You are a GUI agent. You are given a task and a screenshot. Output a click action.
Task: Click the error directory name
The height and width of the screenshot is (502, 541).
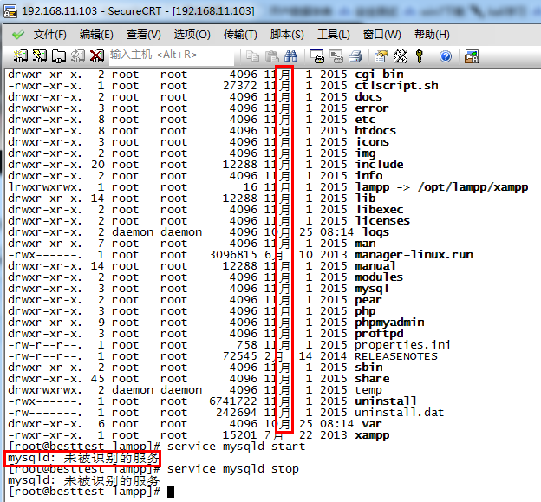pyautogui.click(x=372, y=108)
